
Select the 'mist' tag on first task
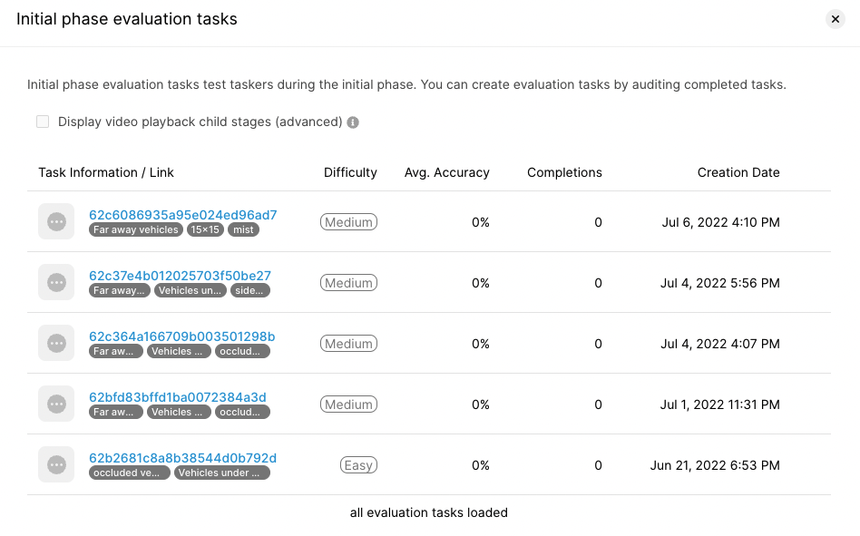click(x=243, y=229)
